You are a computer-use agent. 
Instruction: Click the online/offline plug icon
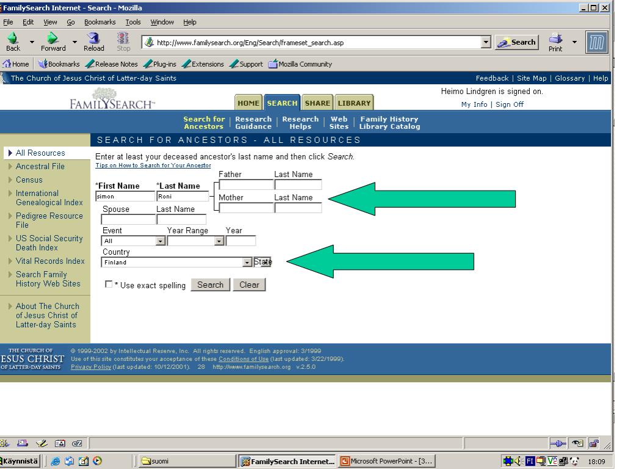pyautogui.click(x=558, y=443)
